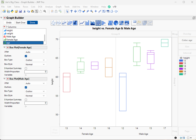Screen dimensions: 196x140
Task: Select the Points chart type icon
Action: pyautogui.click(x=54, y=23)
